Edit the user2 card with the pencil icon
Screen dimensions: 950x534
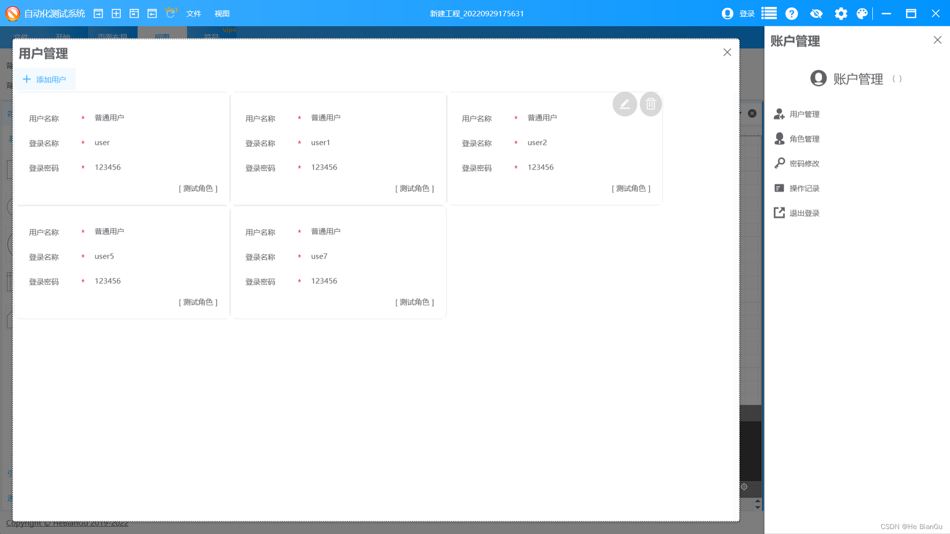[625, 104]
